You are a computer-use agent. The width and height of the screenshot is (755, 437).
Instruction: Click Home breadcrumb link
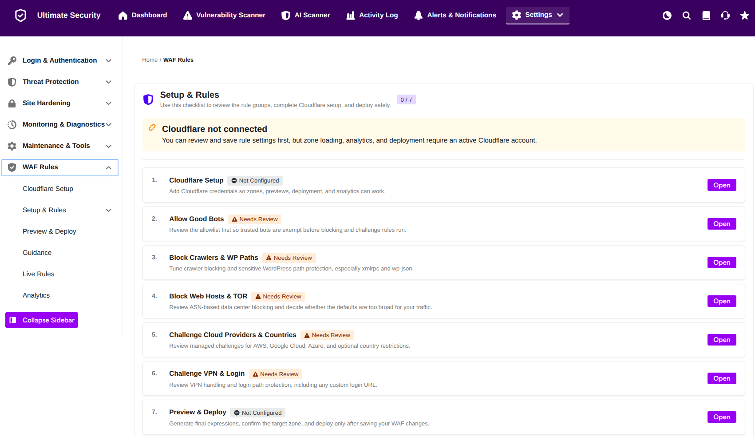pyautogui.click(x=150, y=60)
